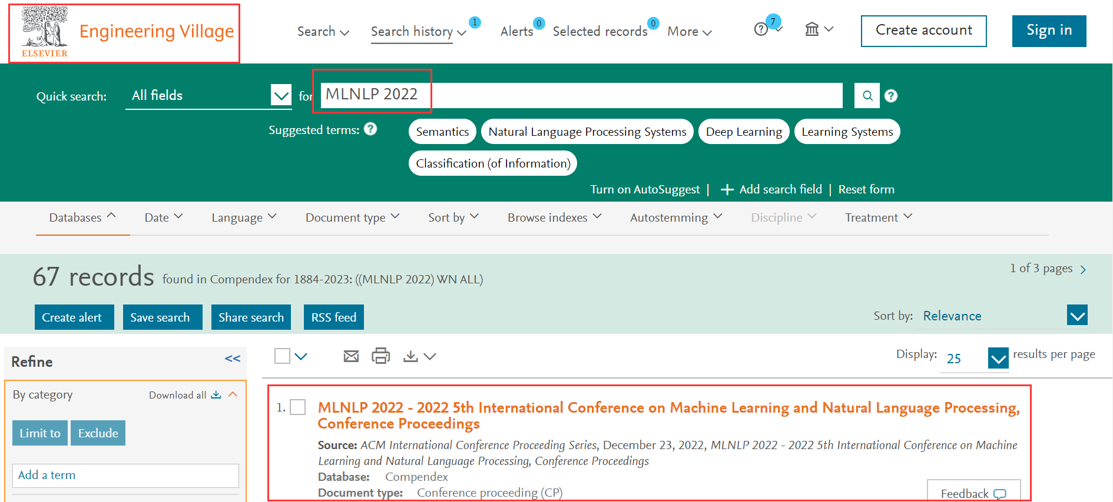The image size is (1113, 502).
Task: Click the Add a term input field
Action: tap(125, 476)
